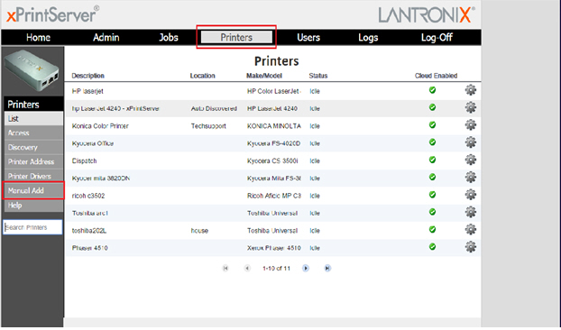Click hp LaserJet 4240 - xPrintServer entry

[x=115, y=109]
